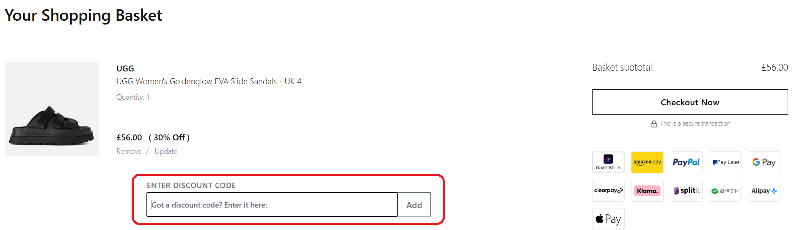Select the Splitit payment icon
The width and height of the screenshot is (794, 230).
click(x=686, y=191)
